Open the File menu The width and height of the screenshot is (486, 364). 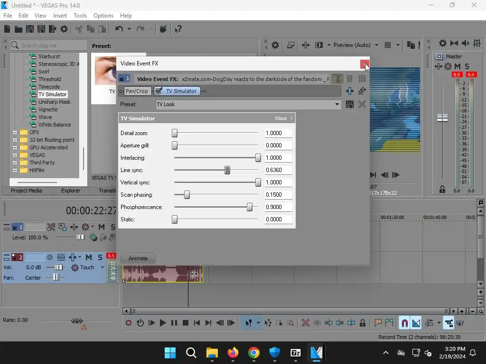point(8,16)
